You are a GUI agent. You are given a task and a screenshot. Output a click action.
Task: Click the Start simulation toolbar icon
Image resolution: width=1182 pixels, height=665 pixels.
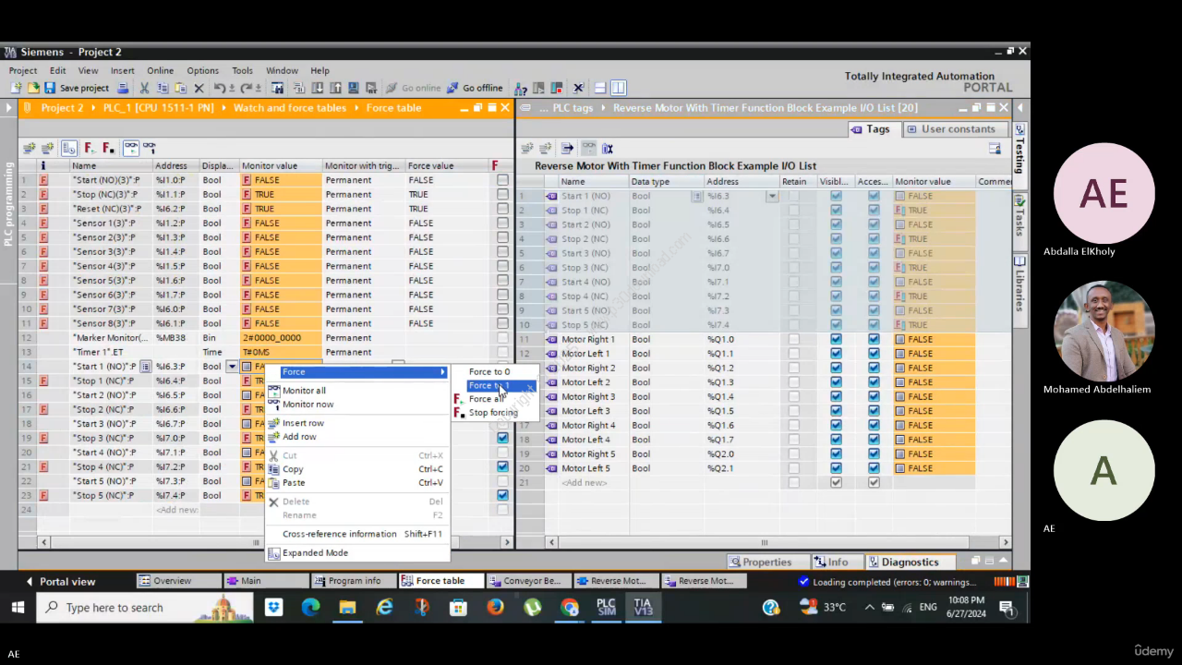tap(353, 88)
